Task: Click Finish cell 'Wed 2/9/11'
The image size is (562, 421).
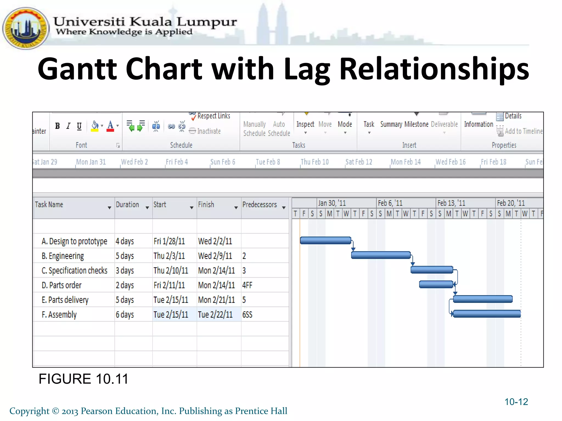Action: click(219, 256)
